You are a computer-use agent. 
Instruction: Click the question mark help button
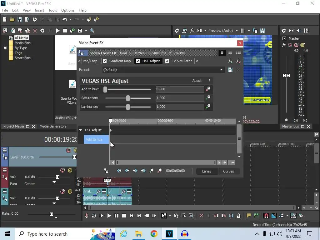click(x=209, y=81)
